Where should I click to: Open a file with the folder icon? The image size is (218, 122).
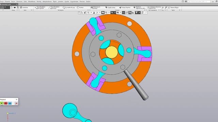(x=15, y=7)
